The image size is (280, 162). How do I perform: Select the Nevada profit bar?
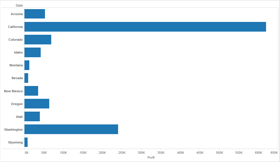pyautogui.click(x=26, y=78)
